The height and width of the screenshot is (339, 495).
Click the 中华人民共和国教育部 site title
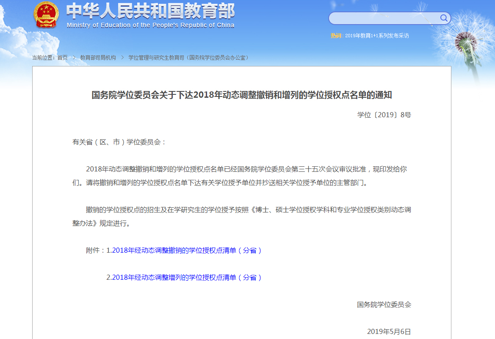pyautogui.click(x=150, y=11)
